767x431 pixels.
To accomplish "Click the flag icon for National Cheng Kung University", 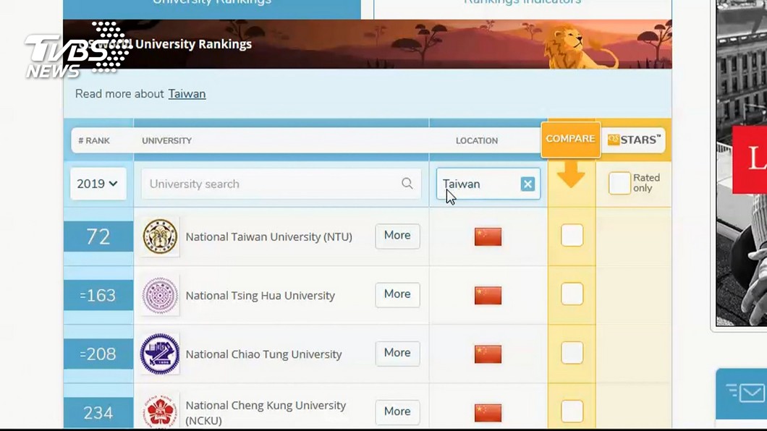I will [x=488, y=413].
